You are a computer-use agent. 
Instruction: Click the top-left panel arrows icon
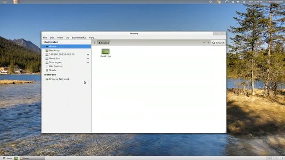[5, 2]
